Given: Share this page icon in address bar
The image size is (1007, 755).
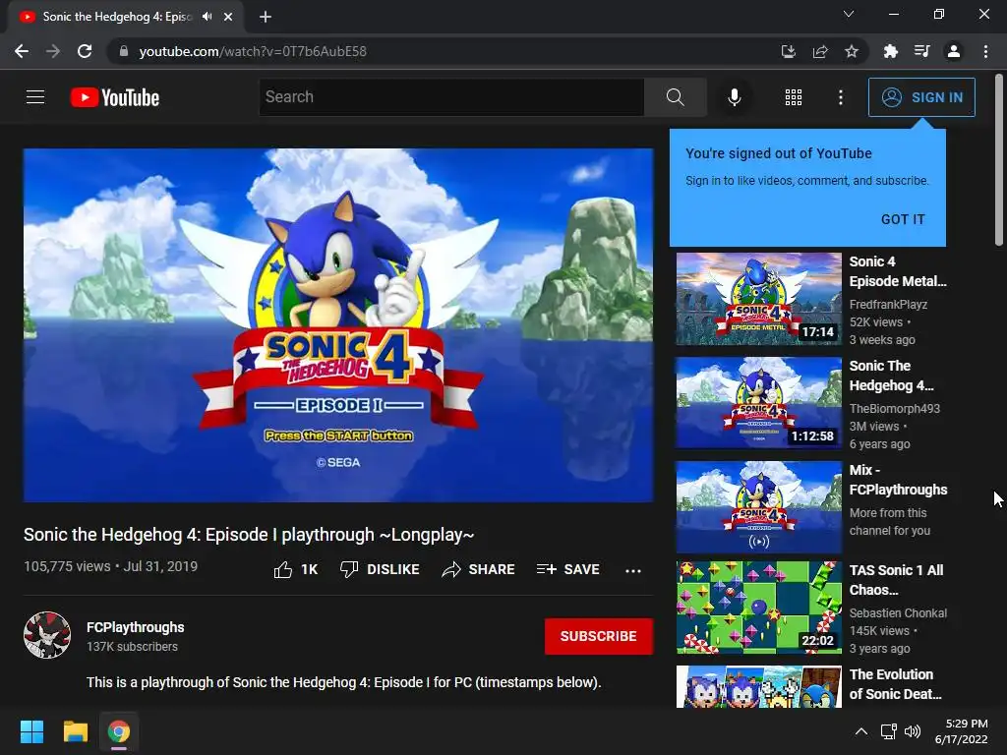Looking at the screenshot, I should click(x=820, y=51).
